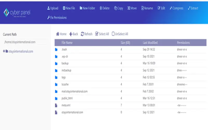Expand the otaysinternational.com tree node plus
Screen dimensions: 208x130
point(4,51)
